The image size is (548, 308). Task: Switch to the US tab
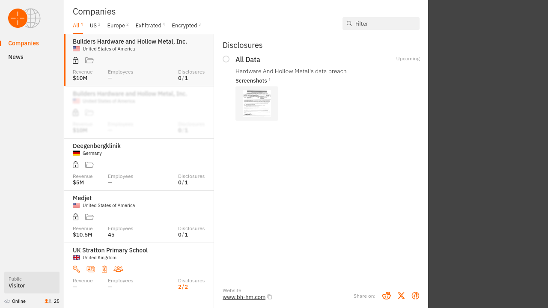coord(93,26)
